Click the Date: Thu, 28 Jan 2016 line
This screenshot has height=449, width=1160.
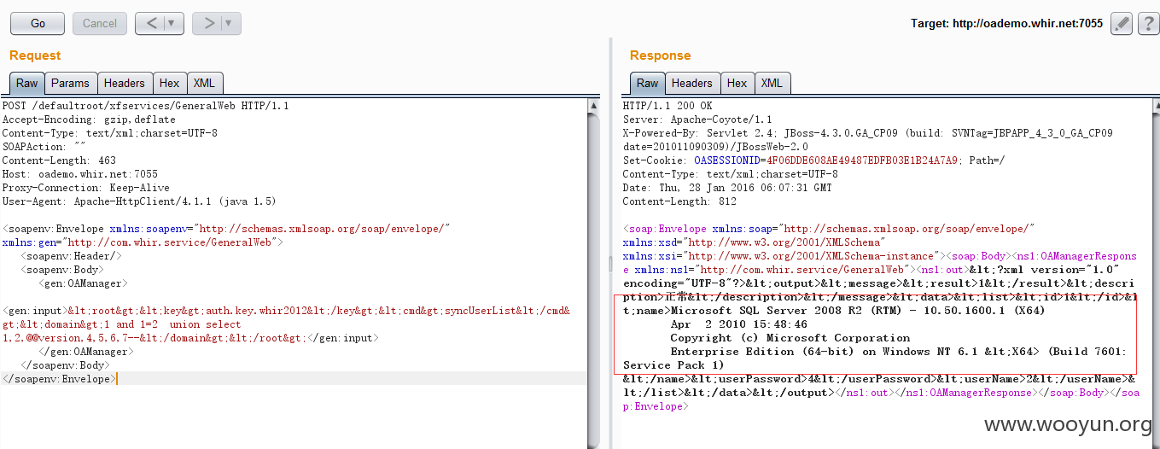point(729,188)
